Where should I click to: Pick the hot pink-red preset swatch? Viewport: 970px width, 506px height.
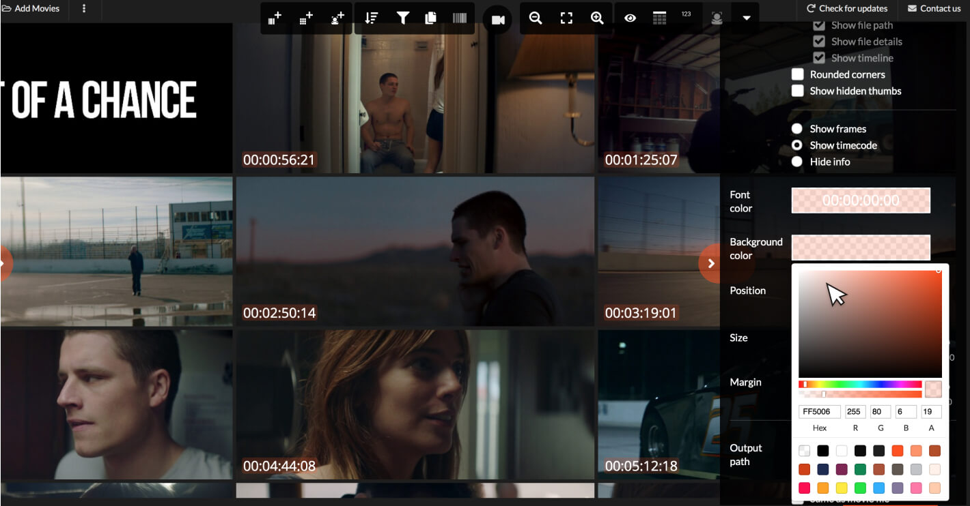[x=805, y=488]
